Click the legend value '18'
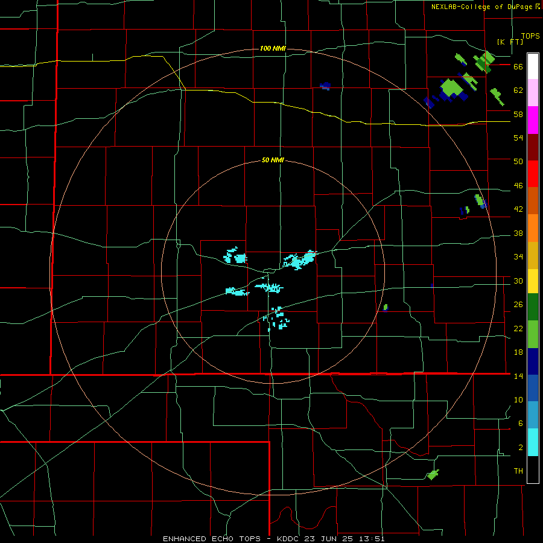 pos(518,352)
